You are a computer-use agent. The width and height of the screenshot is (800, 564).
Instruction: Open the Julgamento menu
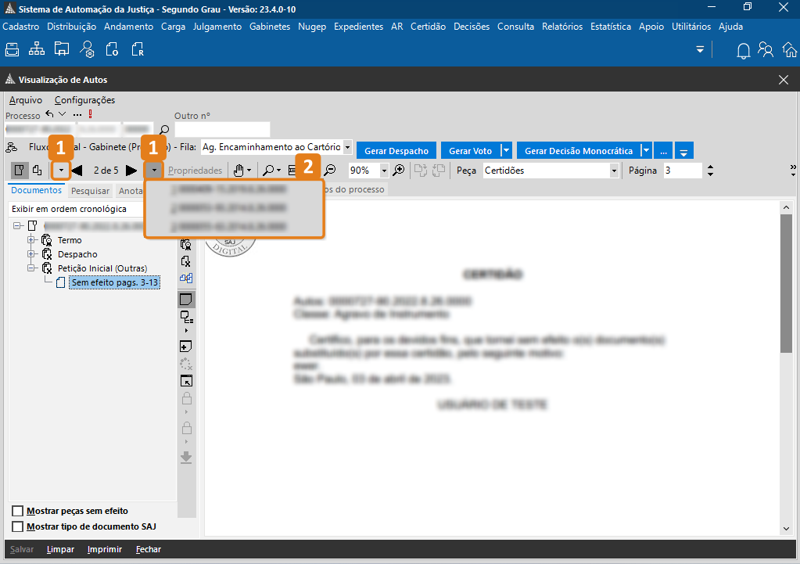[x=217, y=26]
